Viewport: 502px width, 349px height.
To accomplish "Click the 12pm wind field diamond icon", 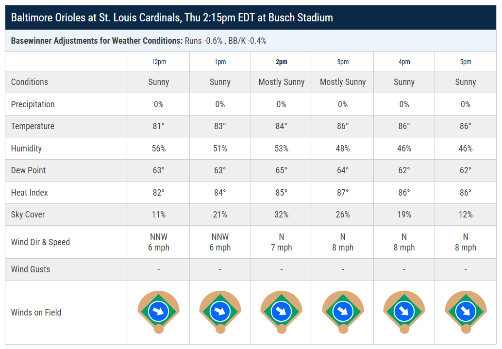I will pyautogui.click(x=158, y=312).
